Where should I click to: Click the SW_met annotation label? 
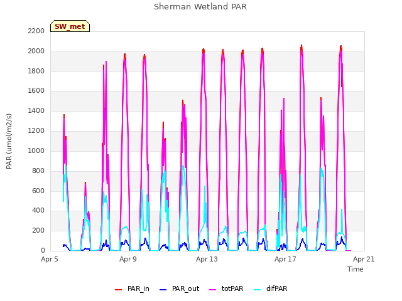pyautogui.click(x=70, y=26)
